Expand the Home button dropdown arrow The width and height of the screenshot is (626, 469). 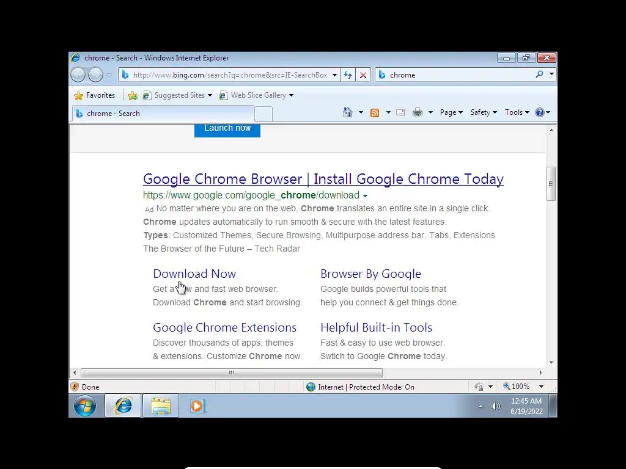click(x=361, y=112)
